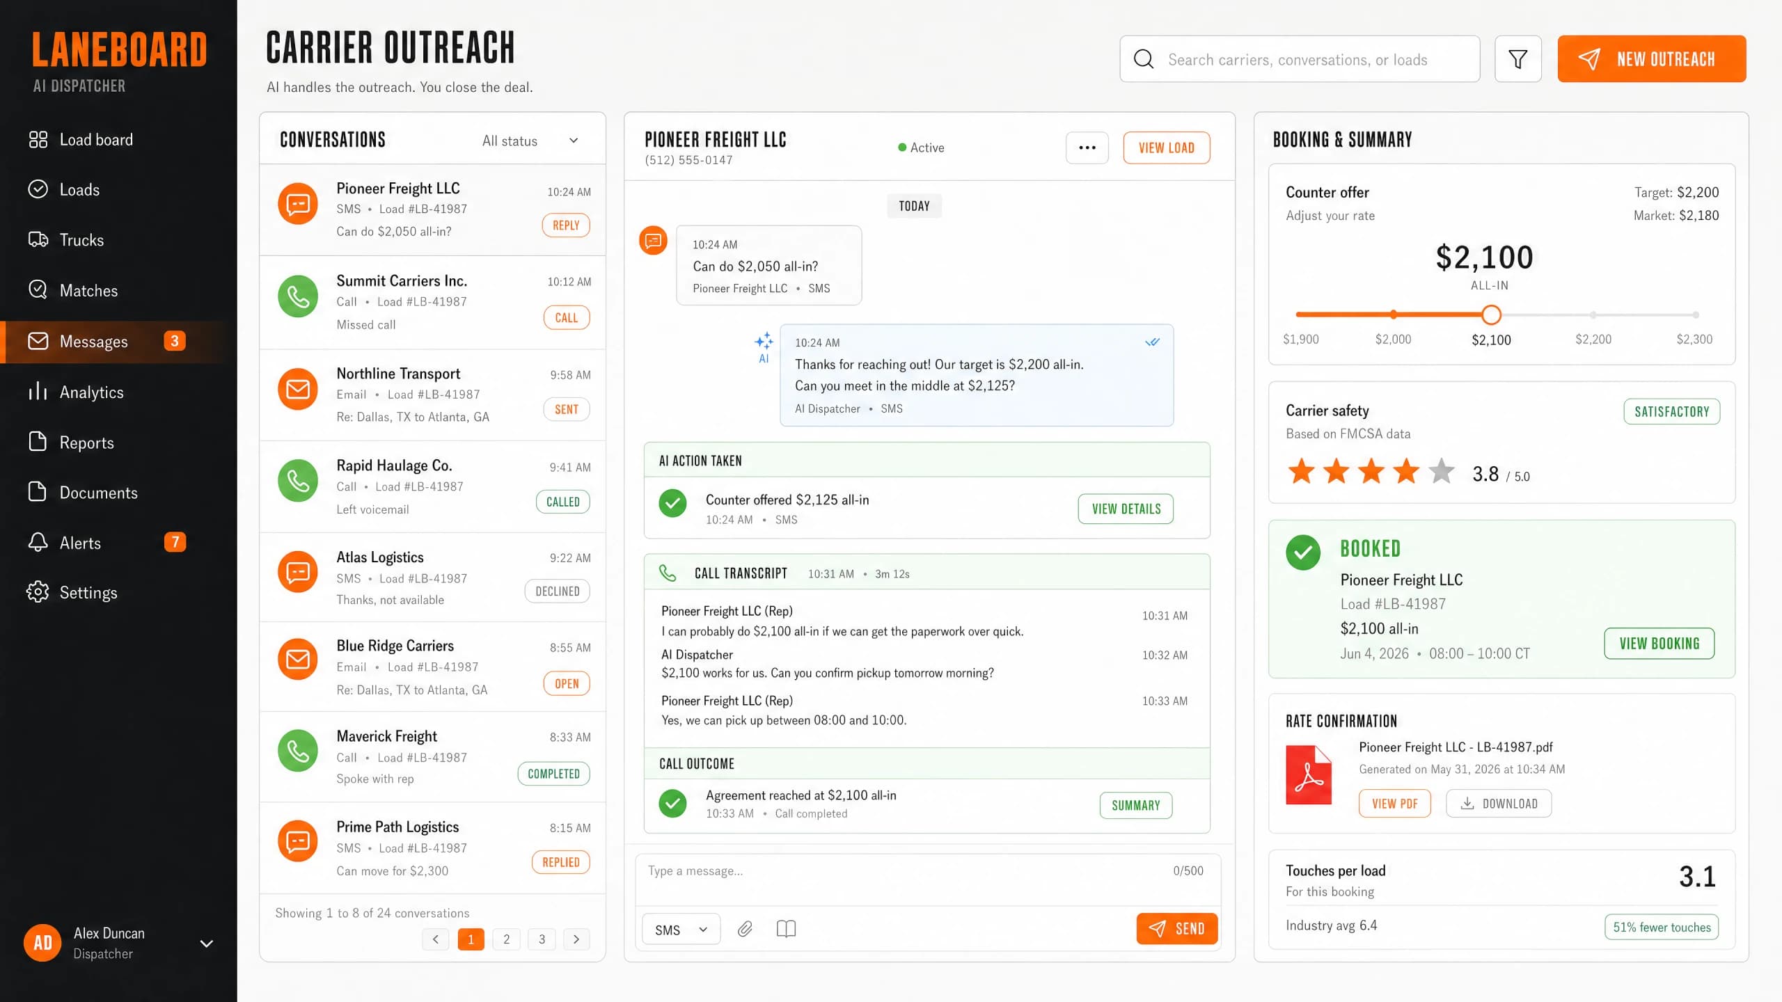Click the email icon for Blue Ridge Carriers

[x=298, y=659]
